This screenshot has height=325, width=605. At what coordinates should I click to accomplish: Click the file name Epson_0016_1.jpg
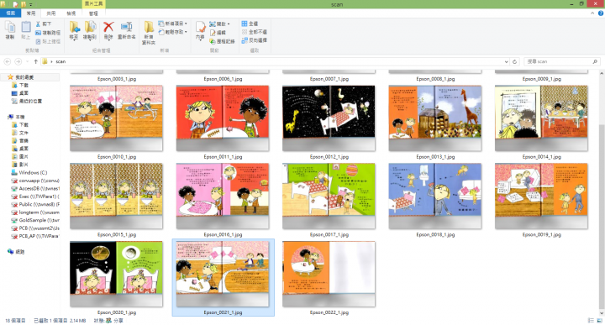click(223, 234)
